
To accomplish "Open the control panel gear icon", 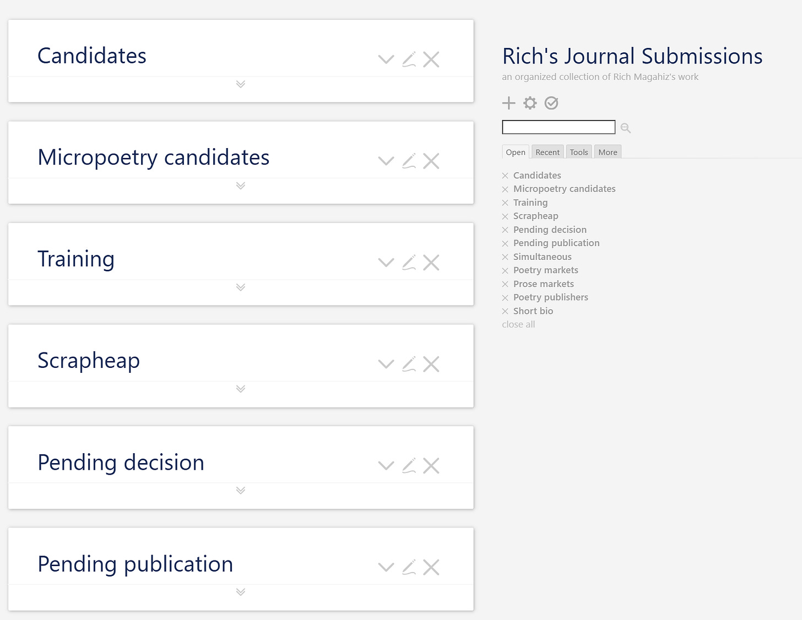I will [529, 103].
